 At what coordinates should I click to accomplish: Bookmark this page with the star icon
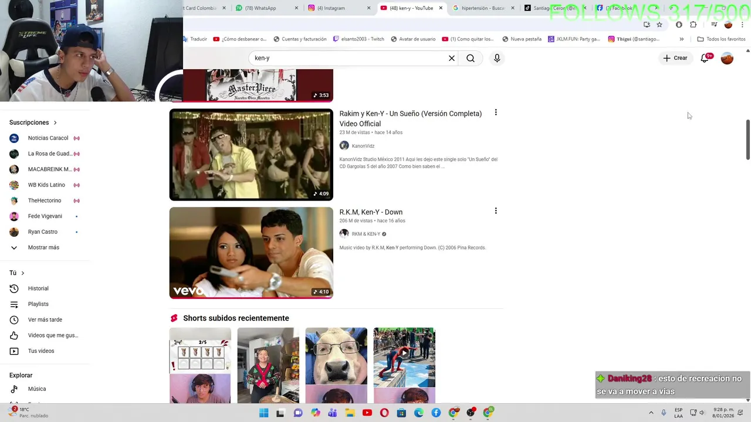click(659, 25)
